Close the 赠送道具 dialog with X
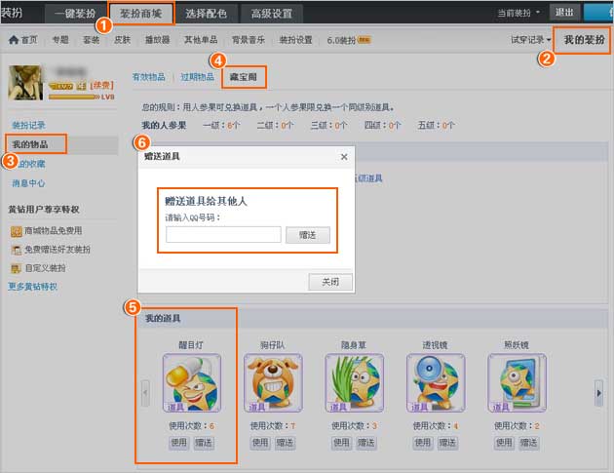Image resolution: width=614 pixels, height=473 pixels. click(343, 156)
